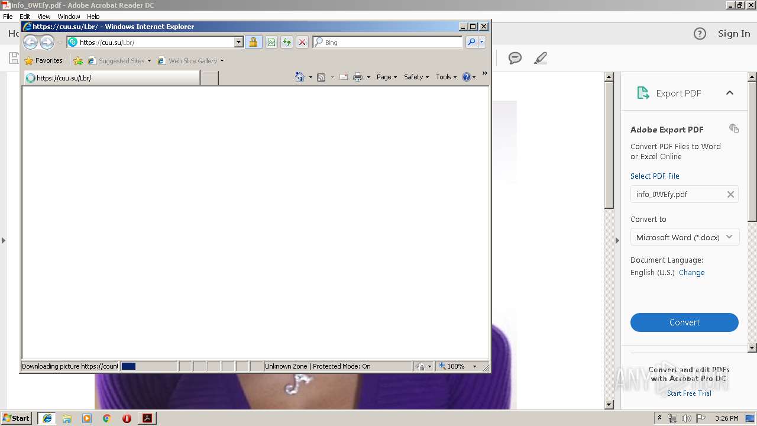
Task: Open the search provider dropdown
Action: (482, 42)
